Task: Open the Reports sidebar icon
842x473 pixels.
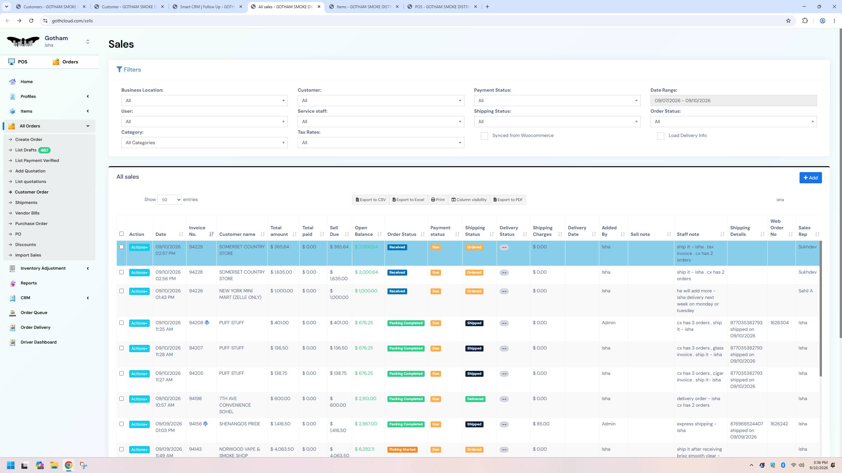Action: tap(12, 283)
